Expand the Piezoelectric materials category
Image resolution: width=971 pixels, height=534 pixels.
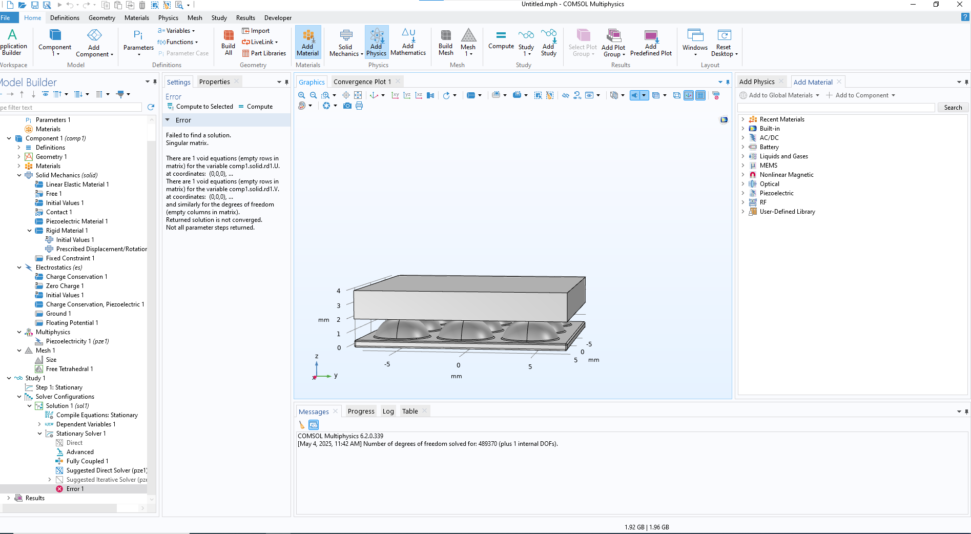pos(743,193)
